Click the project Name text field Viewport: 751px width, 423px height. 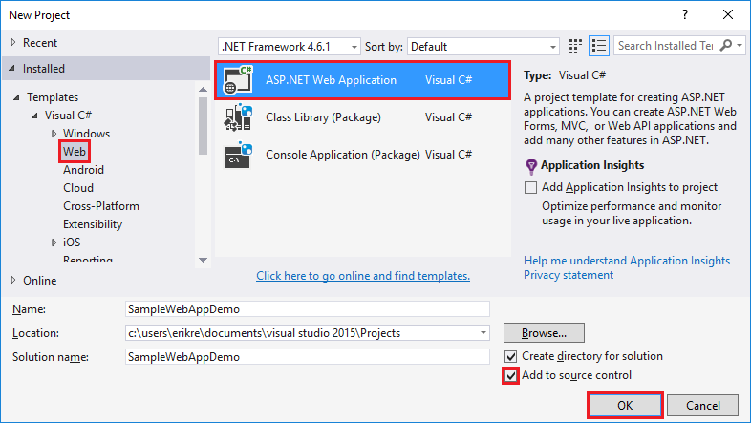point(307,309)
